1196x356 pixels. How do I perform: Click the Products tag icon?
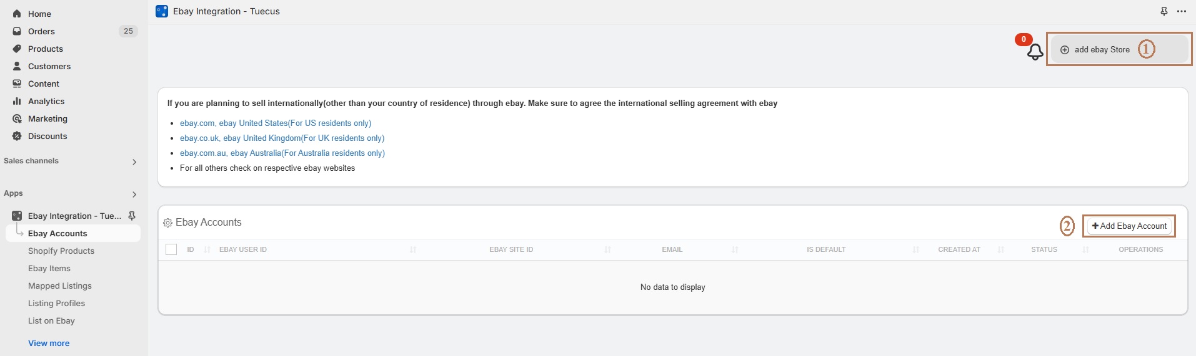[17, 49]
